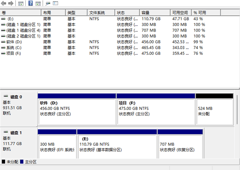Select the 项目 (F:) row name

(14, 54)
